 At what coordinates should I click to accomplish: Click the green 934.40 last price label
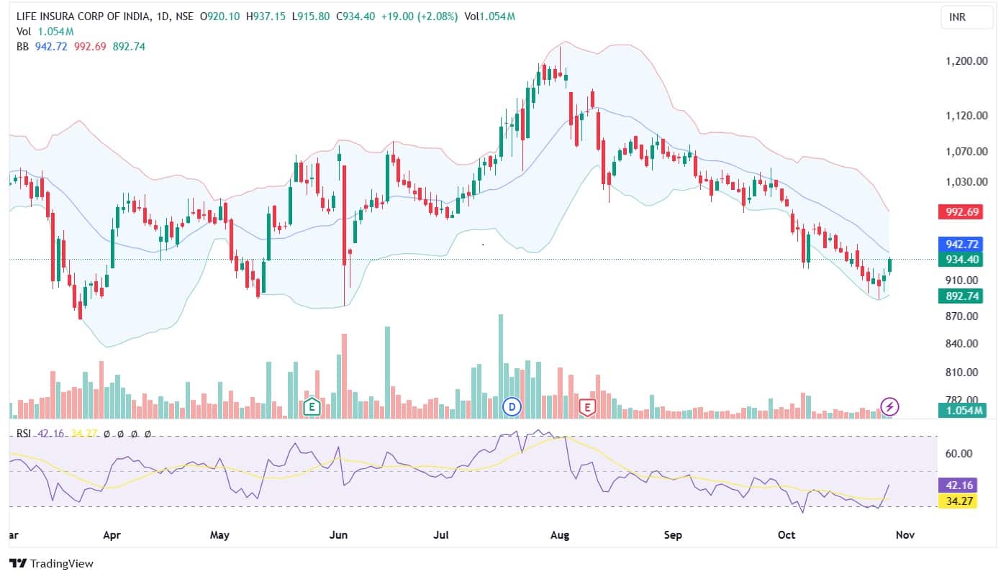pos(961,260)
